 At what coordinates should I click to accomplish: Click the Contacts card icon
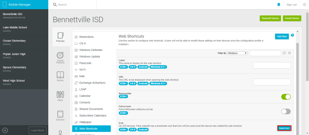click(x=76, y=102)
